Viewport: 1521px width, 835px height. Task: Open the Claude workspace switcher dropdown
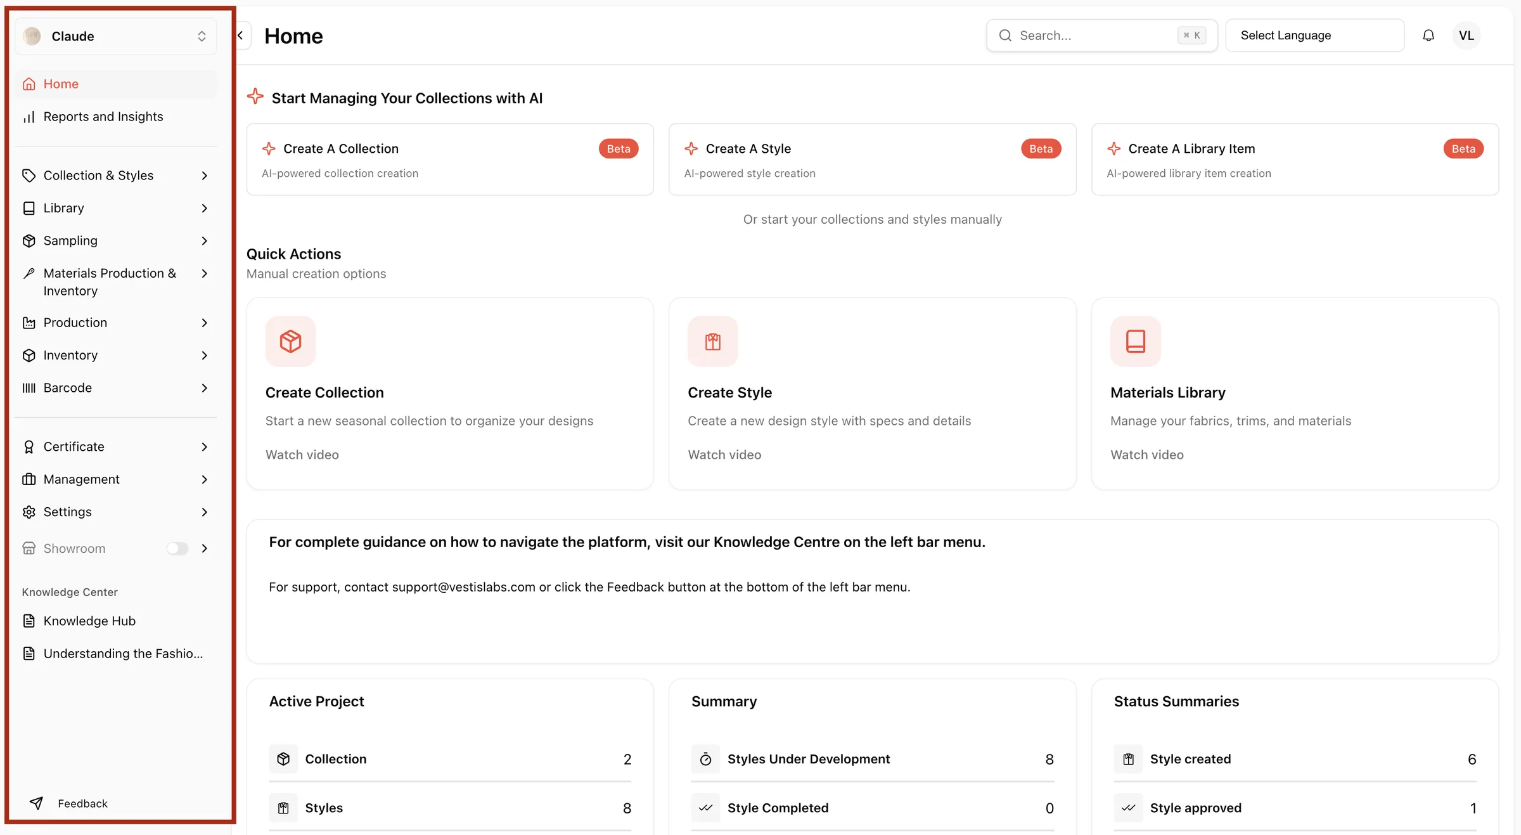click(116, 36)
